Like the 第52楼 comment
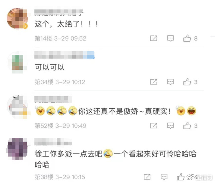215x183 pixels. 187,126
